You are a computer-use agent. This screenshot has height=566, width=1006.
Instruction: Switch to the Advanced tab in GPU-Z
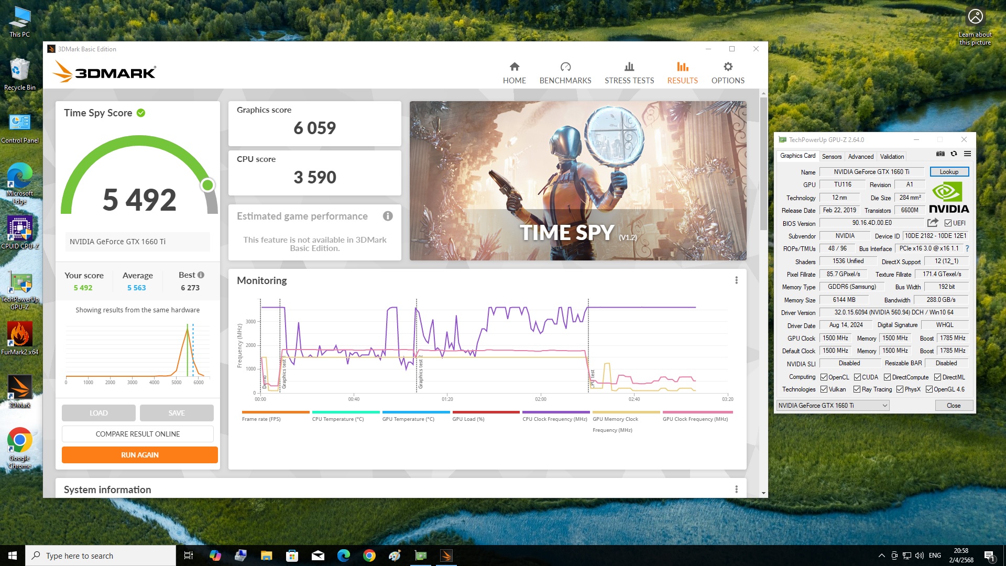(861, 156)
